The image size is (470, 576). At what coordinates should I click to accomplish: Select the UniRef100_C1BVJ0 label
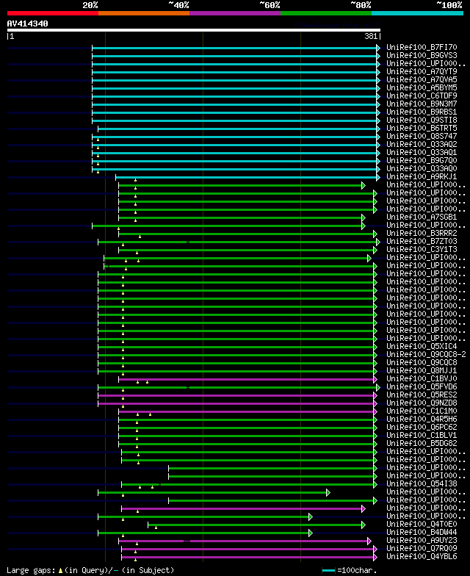pos(422,379)
